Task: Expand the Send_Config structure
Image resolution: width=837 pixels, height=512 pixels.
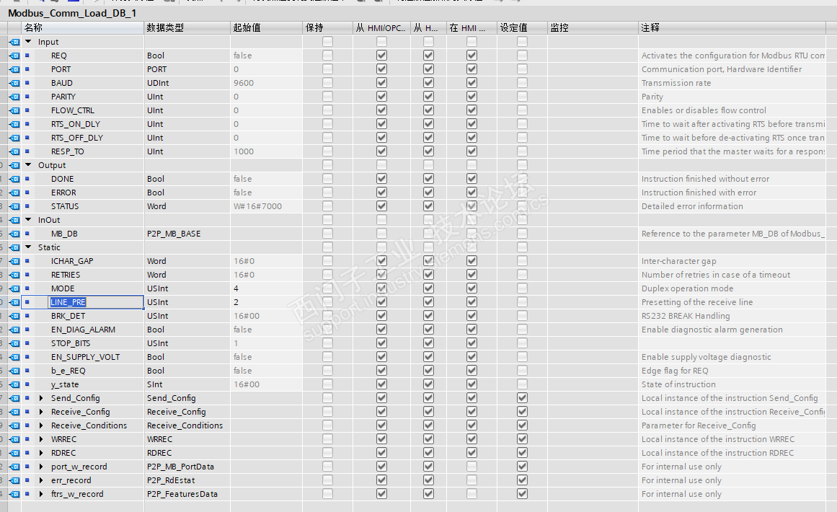Action: point(41,398)
